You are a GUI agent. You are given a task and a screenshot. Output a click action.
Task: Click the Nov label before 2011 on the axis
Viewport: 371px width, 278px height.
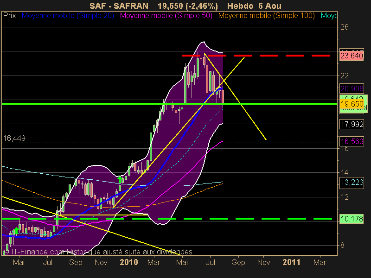pos(263,262)
